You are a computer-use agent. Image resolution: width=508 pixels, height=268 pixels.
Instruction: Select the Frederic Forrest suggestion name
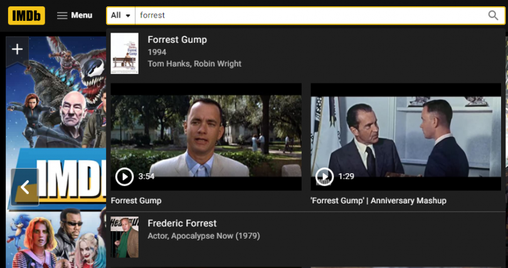(182, 223)
